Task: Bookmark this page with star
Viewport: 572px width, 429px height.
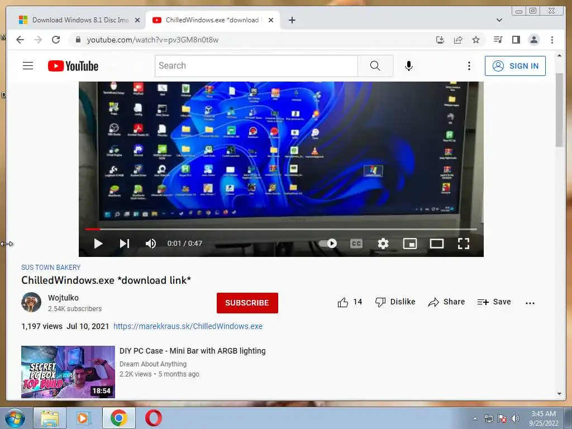Action: coord(476,40)
